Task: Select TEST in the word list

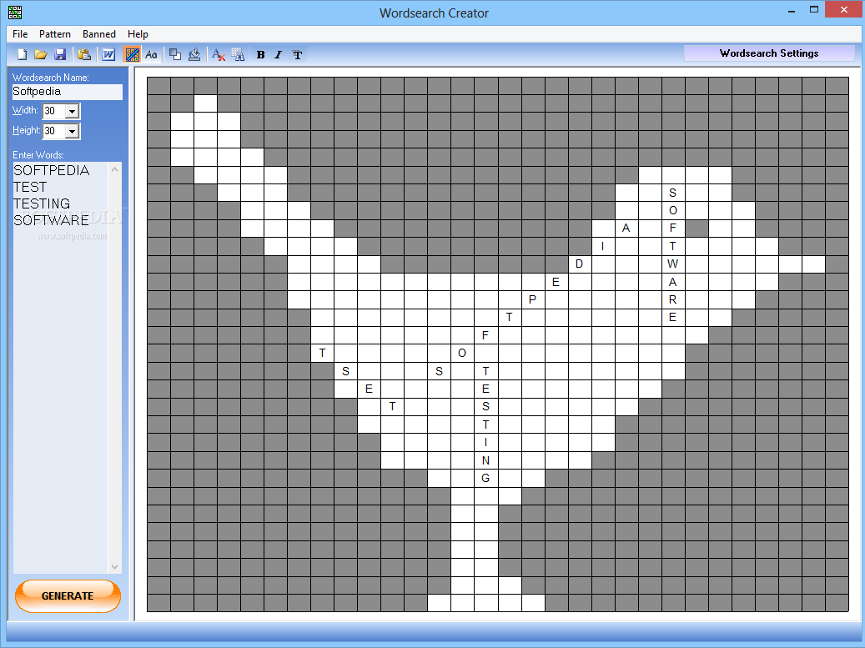Action: pos(30,187)
